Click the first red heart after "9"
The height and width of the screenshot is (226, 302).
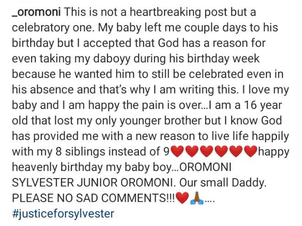pyautogui.click(x=177, y=151)
